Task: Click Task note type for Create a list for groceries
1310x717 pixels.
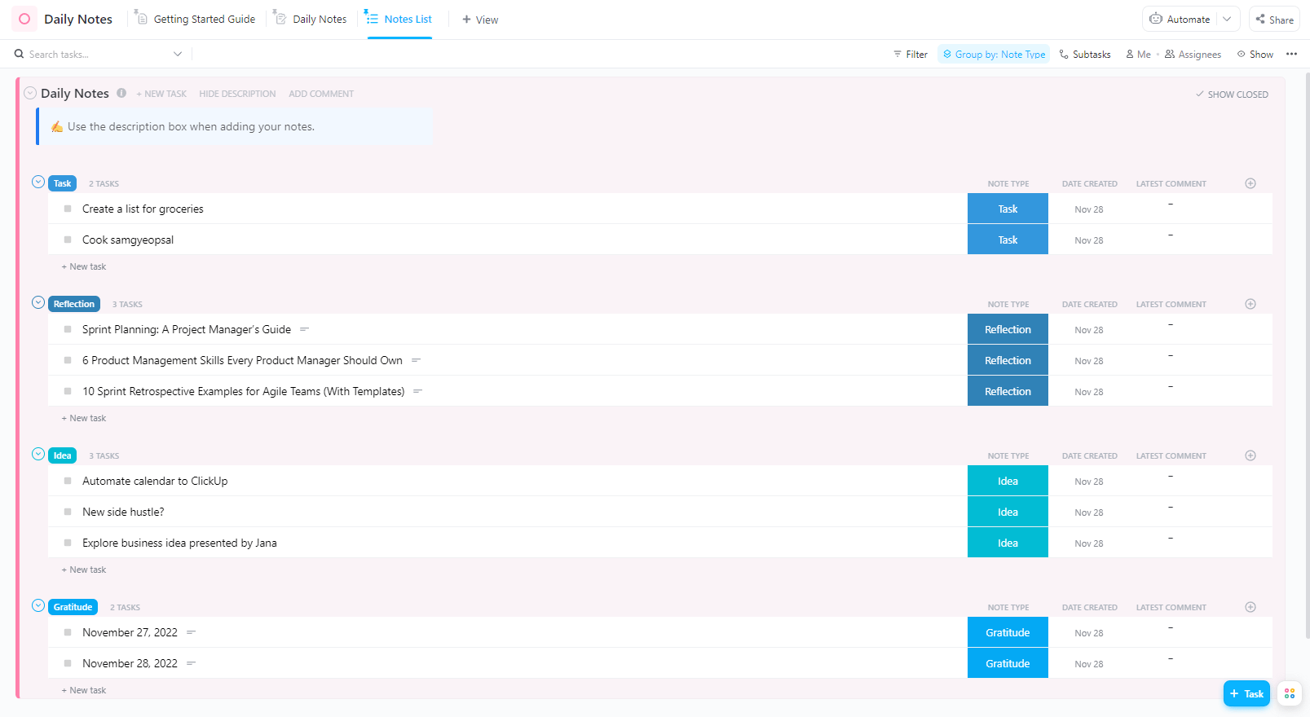Action: click(1008, 209)
